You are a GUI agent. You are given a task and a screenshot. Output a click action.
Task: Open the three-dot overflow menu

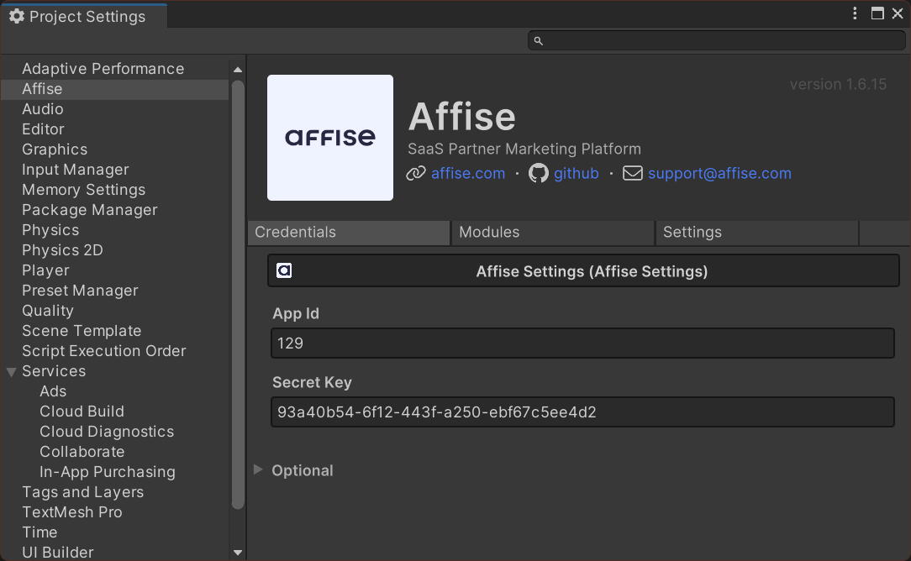(855, 13)
